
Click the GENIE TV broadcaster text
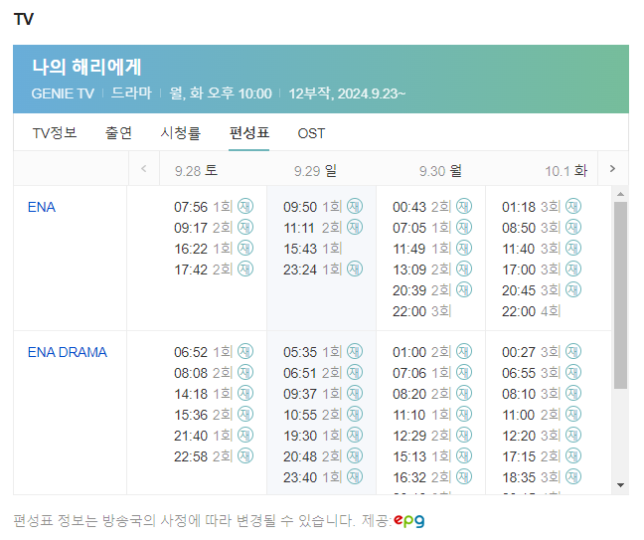[x=63, y=93]
